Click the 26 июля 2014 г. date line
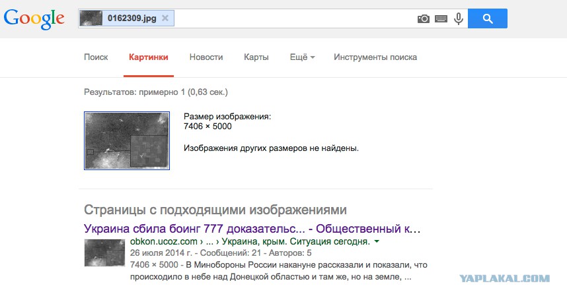567x298 pixels. click(x=221, y=253)
